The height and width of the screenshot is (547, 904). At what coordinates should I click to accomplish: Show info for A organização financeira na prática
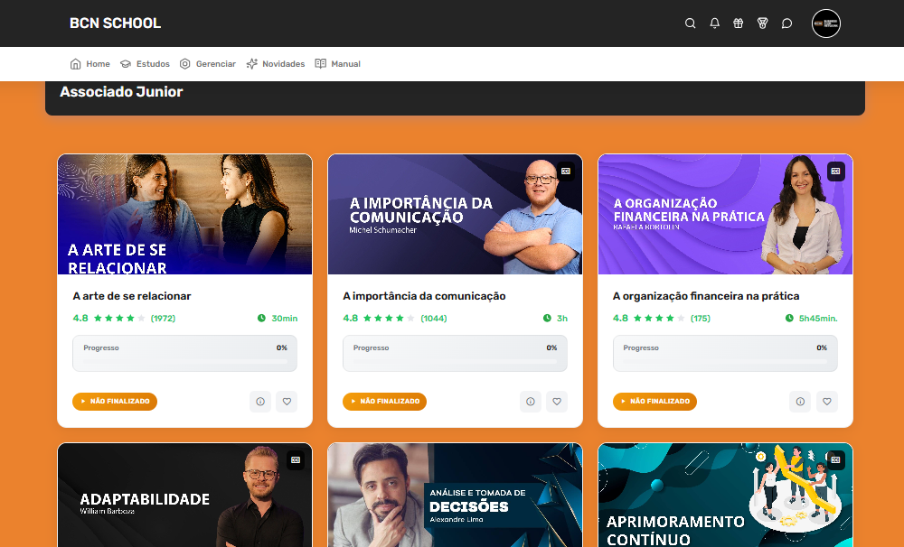[800, 402]
